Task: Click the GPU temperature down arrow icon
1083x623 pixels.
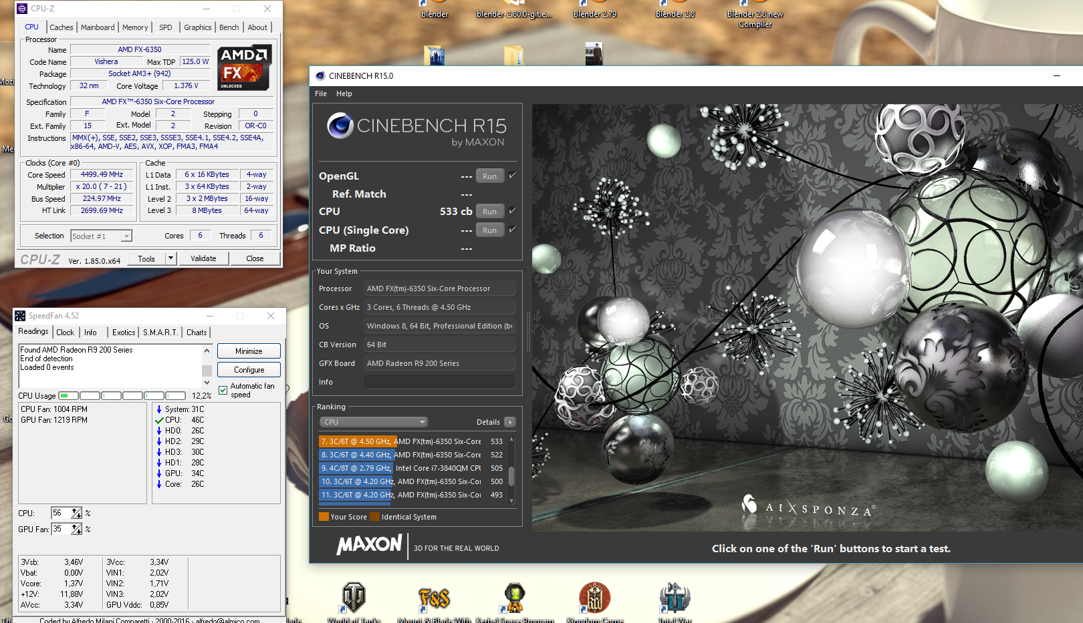Action: tap(159, 473)
